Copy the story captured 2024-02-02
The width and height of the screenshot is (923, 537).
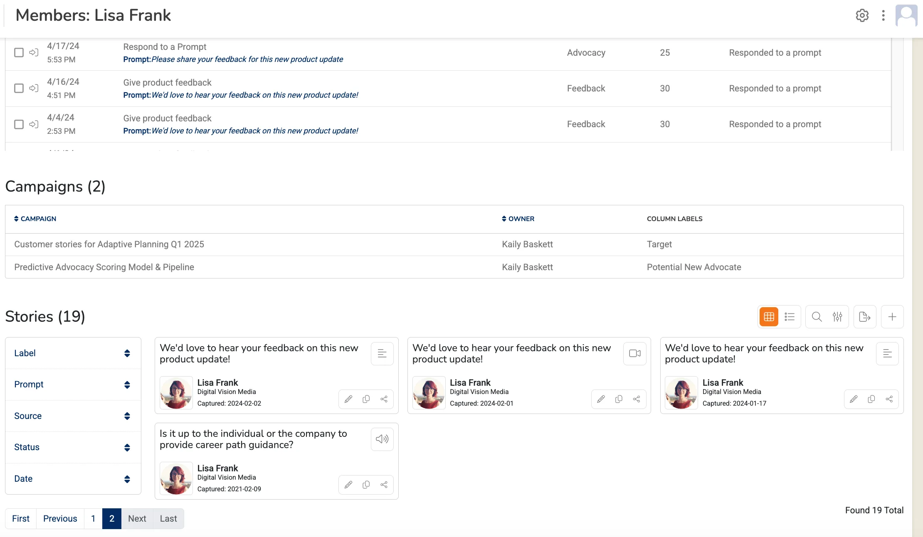click(x=366, y=399)
